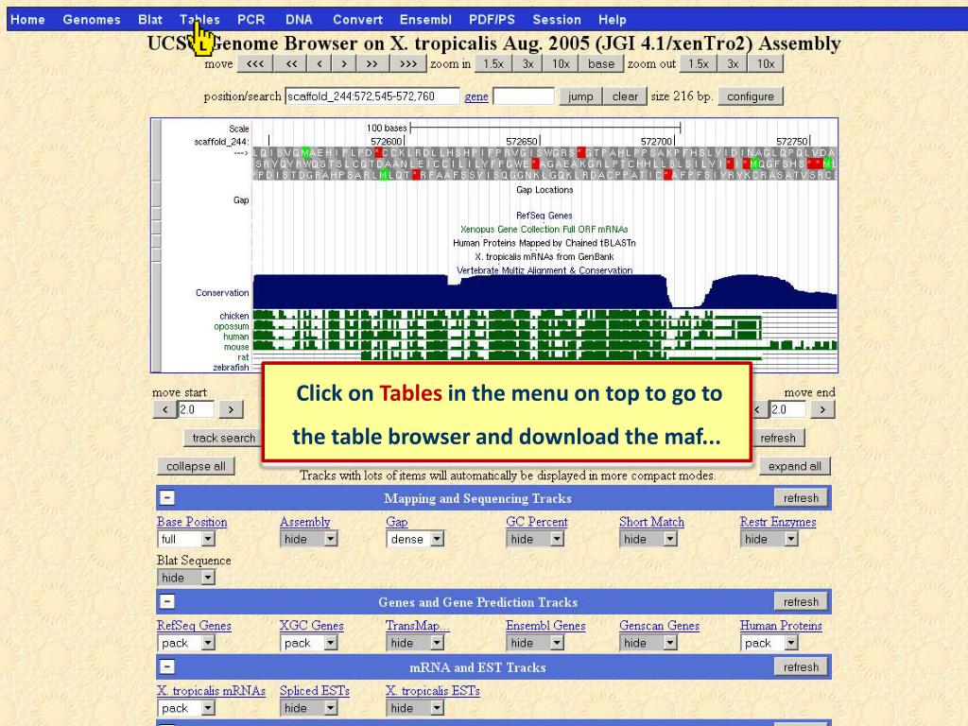Open the RefSeq Genes dropdown
This screenshot has width=968, height=726.
point(186,643)
